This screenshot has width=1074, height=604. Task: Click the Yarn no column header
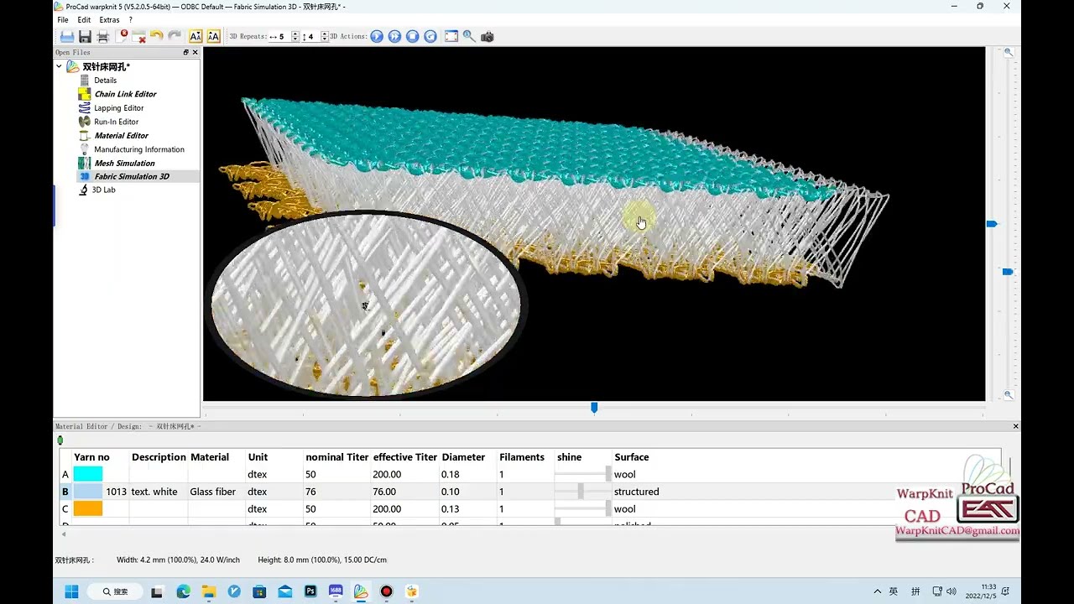click(x=91, y=457)
